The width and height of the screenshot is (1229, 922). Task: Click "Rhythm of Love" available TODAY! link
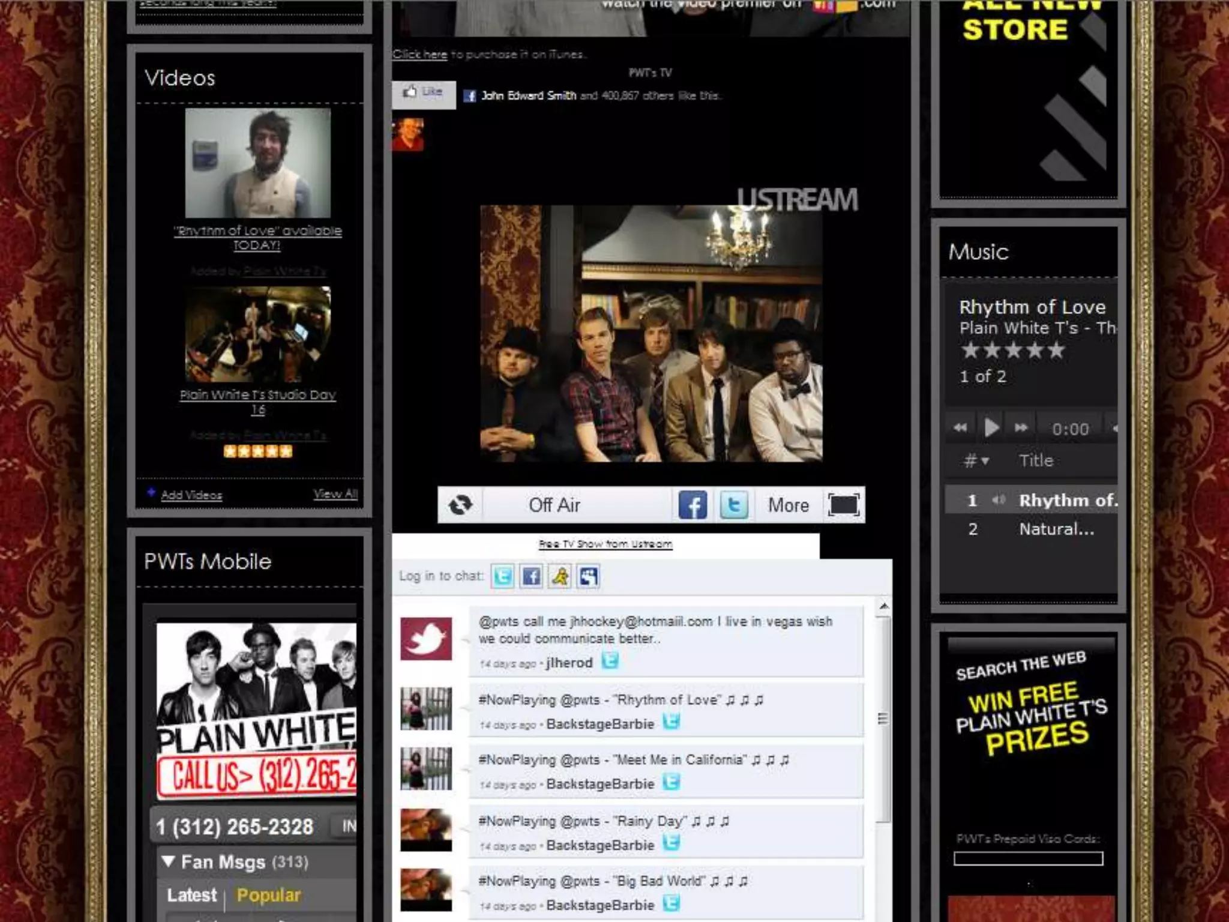257,238
